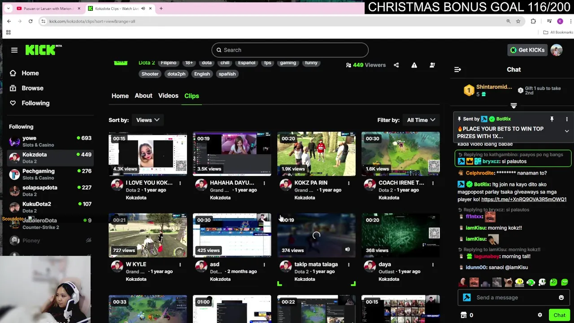
Task: Click the share icon beside viewer count
Action: pos(396,65)
